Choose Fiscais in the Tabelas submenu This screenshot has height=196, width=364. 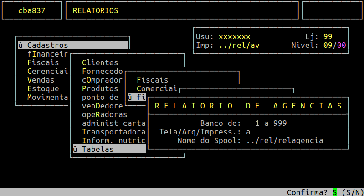coord(152,80)
